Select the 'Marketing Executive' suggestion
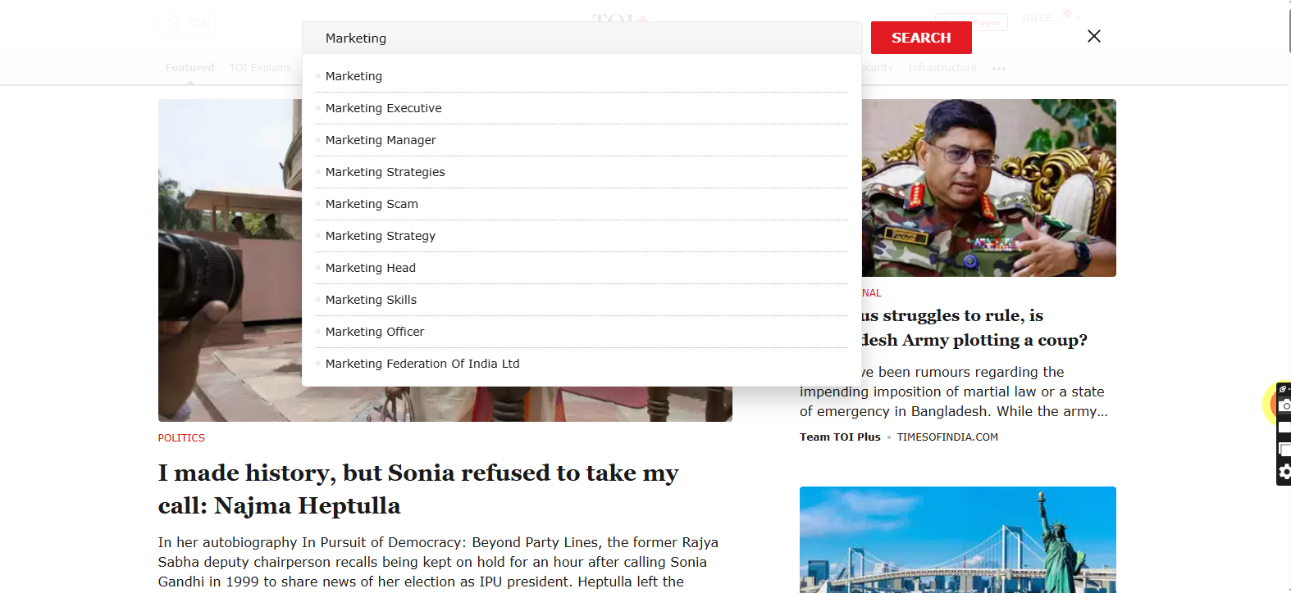 [383, 108]
